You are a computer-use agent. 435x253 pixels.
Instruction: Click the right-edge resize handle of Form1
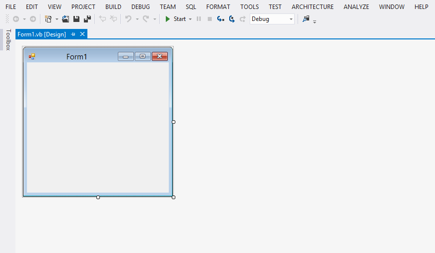click(174, 122)
